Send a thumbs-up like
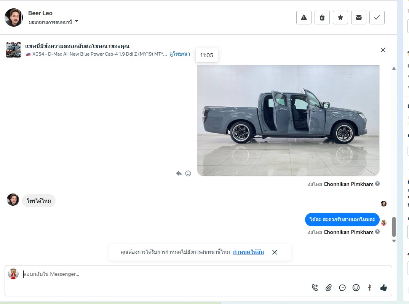Image resolution: width=409 pixels, height=304 pixels. [383, 288]
